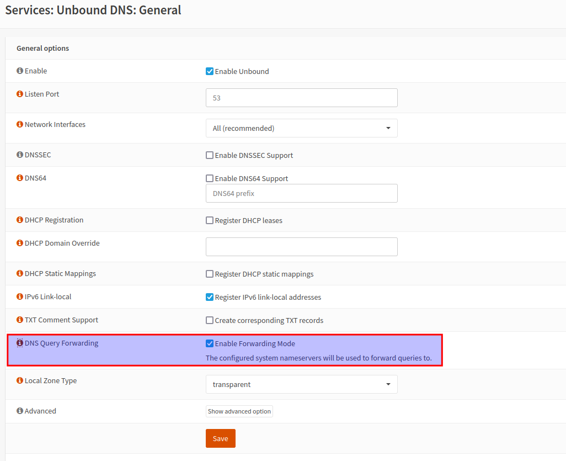Open the Network Interfaces dropdown
The image size is (566, 461).
pyautogui.click(x=301, y=128)
